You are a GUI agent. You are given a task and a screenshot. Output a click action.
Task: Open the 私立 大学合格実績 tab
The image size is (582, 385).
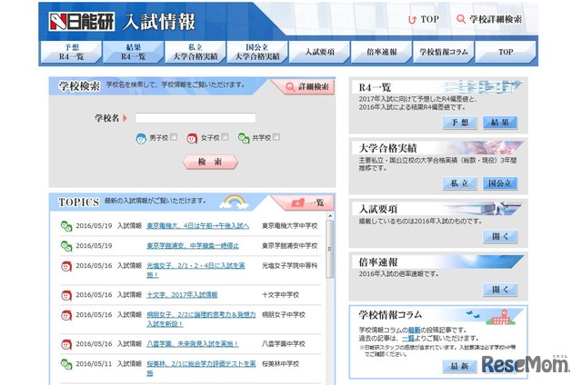pos(196,52)
